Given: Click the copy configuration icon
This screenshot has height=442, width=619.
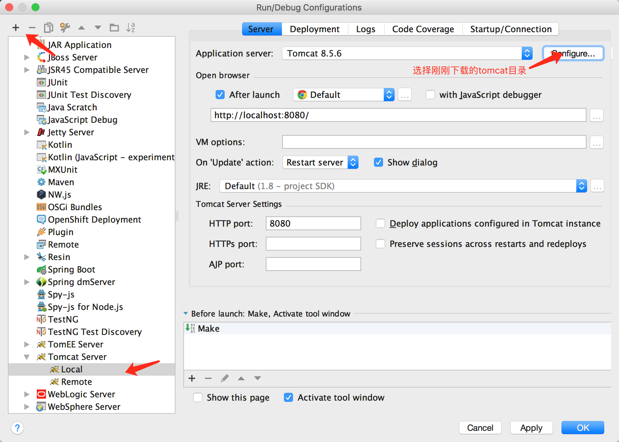Looking at the screenshot, I should (48, 28).
